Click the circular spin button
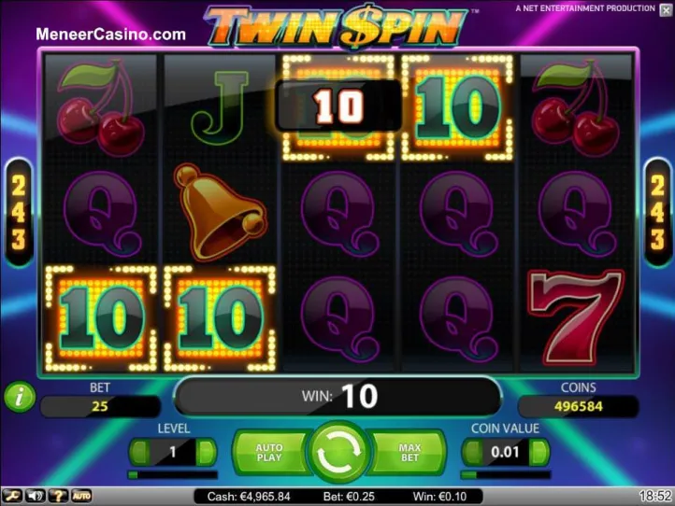675x506 pixels. [338, 452]
